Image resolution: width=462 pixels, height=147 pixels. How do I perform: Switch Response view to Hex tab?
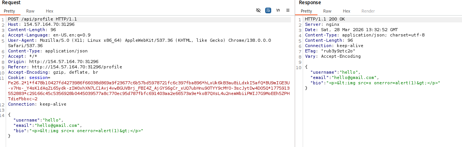click(346, 11)
